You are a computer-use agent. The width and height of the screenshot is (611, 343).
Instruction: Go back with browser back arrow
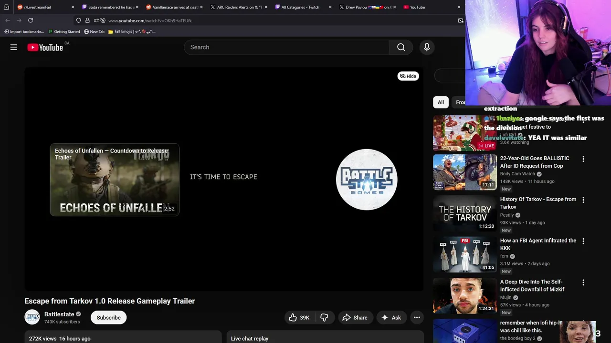(x=8, y=20)
